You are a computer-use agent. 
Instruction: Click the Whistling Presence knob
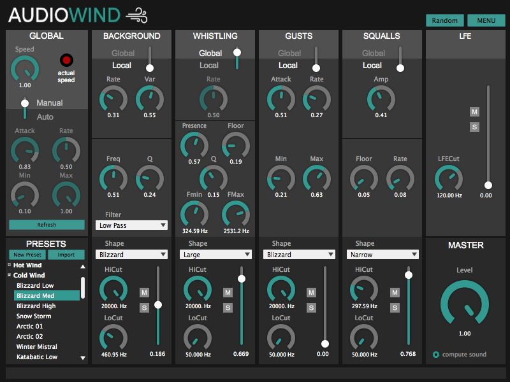tap(194, 146)
